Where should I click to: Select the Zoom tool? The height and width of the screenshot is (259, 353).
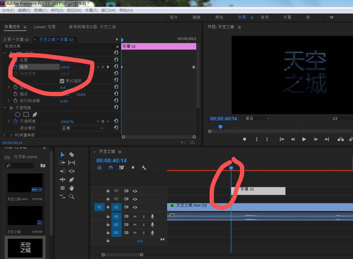click(72, 196)
